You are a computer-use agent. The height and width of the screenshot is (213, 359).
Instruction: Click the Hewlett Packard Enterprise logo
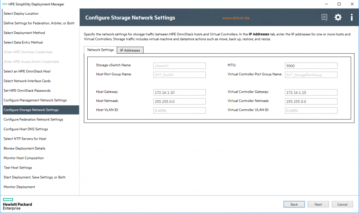click(17, 204)
